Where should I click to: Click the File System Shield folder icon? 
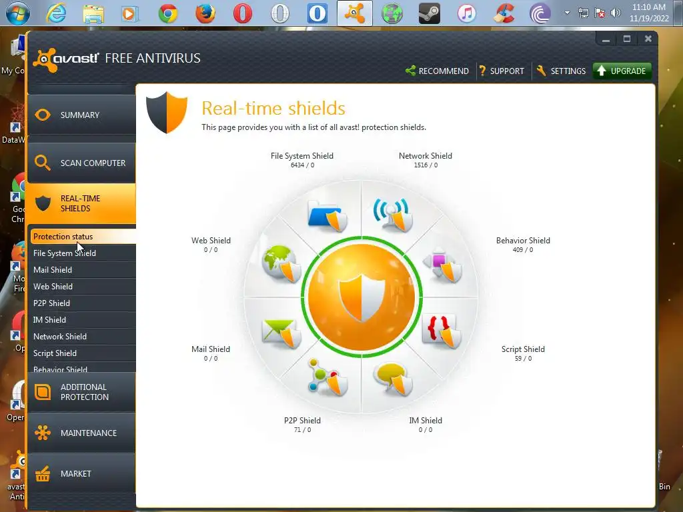327,215
